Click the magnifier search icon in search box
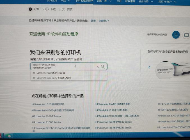This screenshot has height=140, width=190. point(103,67)
